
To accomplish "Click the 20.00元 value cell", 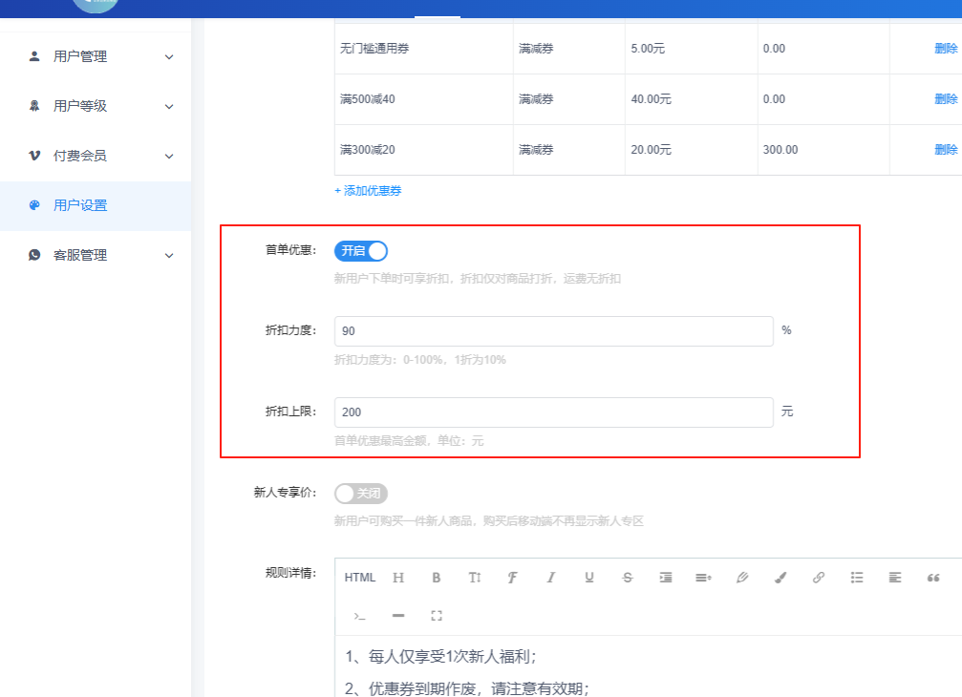I will pos(692,150).
